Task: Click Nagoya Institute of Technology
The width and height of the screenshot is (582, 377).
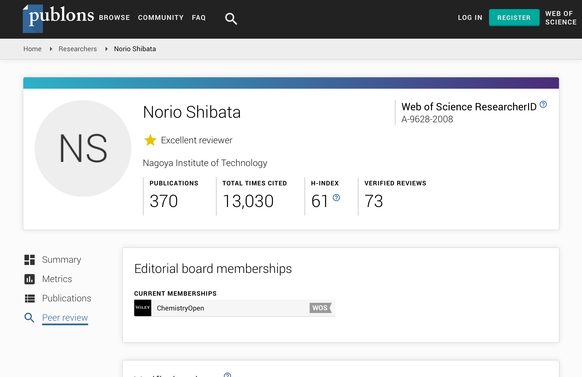Action: point(205,163)
